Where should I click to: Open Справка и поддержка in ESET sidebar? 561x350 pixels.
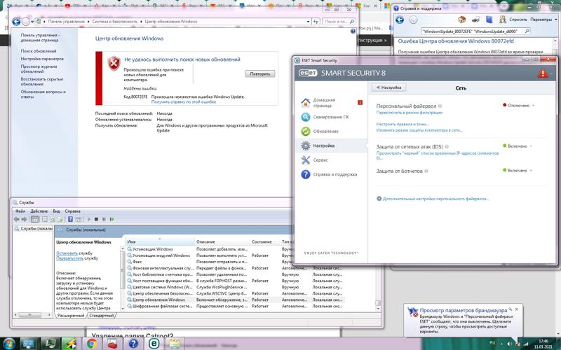(x=334, y=174)
